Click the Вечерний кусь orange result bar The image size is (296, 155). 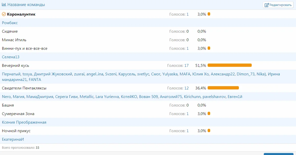pos(230,65)
